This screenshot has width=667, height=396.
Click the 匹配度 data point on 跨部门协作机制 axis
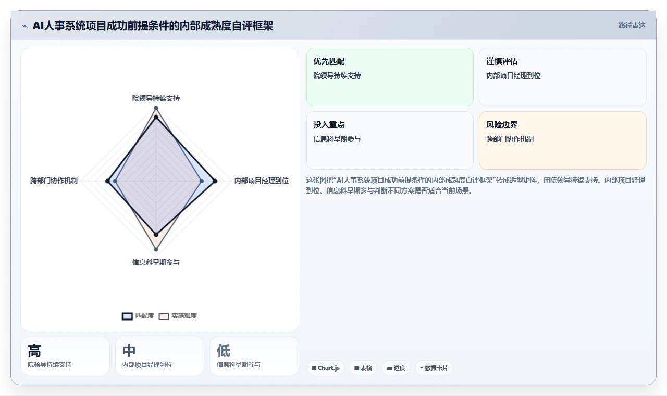point(107,181)
